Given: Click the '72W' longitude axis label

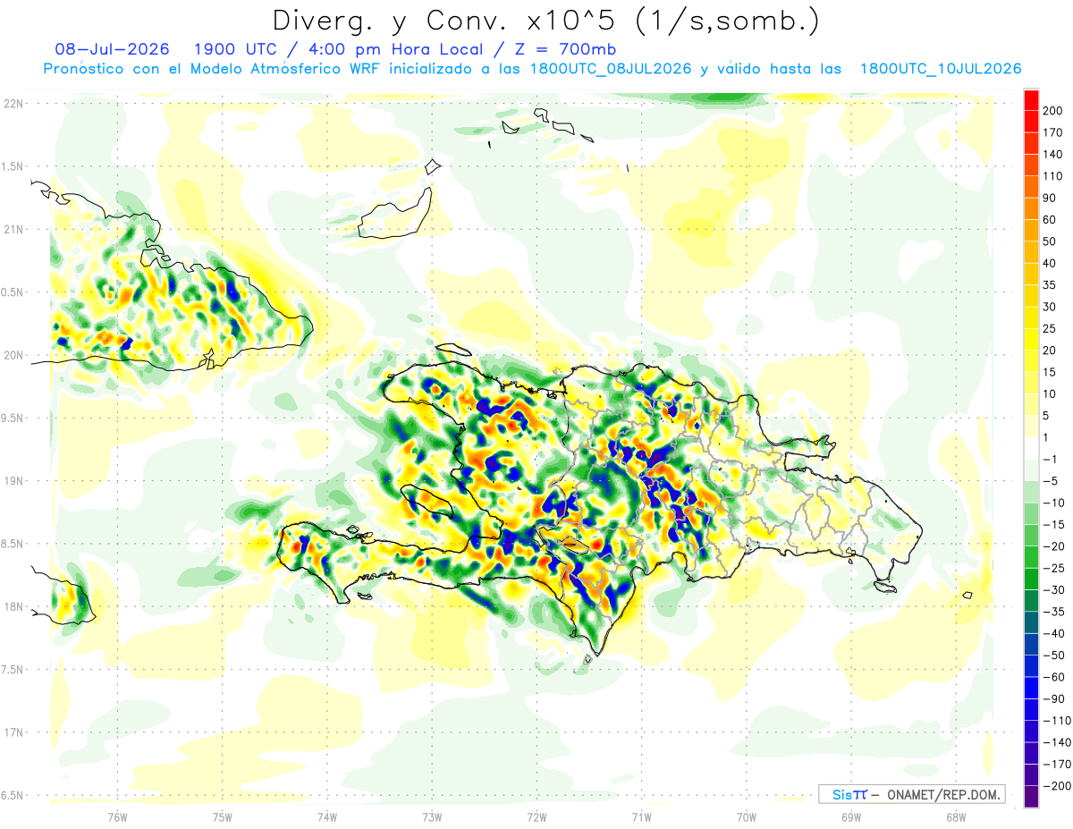Looking at the screenshot, I should click(536, 816).
